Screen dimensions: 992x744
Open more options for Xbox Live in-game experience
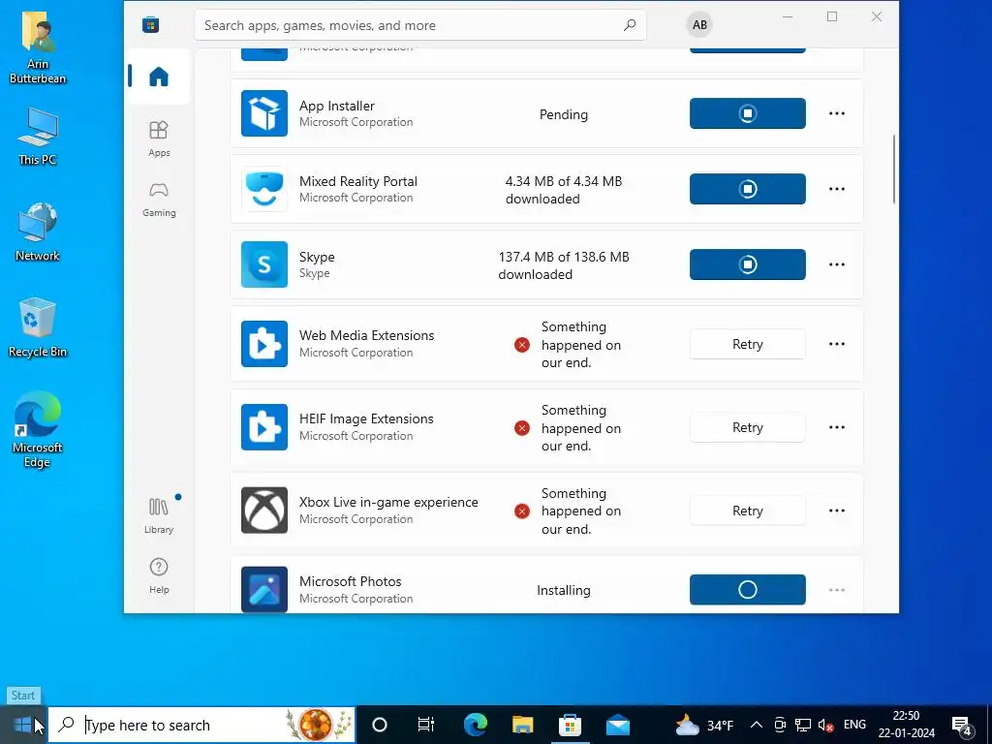836,511
